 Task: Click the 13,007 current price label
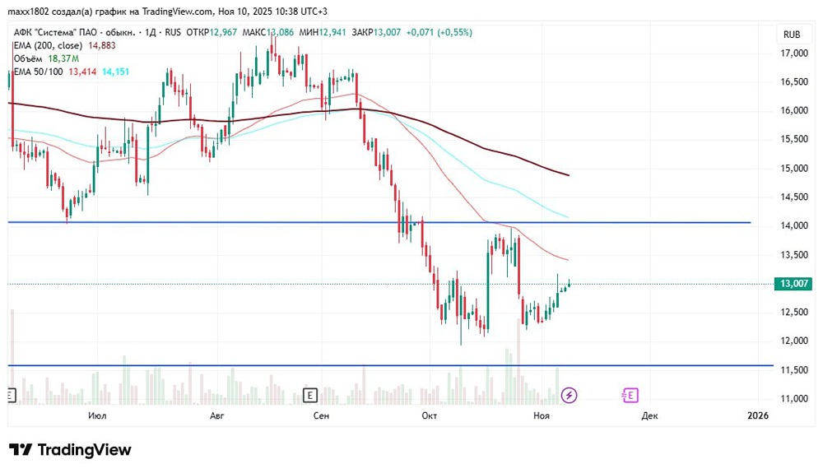point(793,284)
